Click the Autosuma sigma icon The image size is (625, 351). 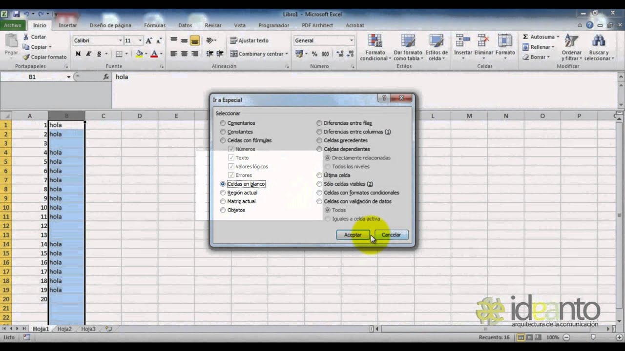point(525,37)
